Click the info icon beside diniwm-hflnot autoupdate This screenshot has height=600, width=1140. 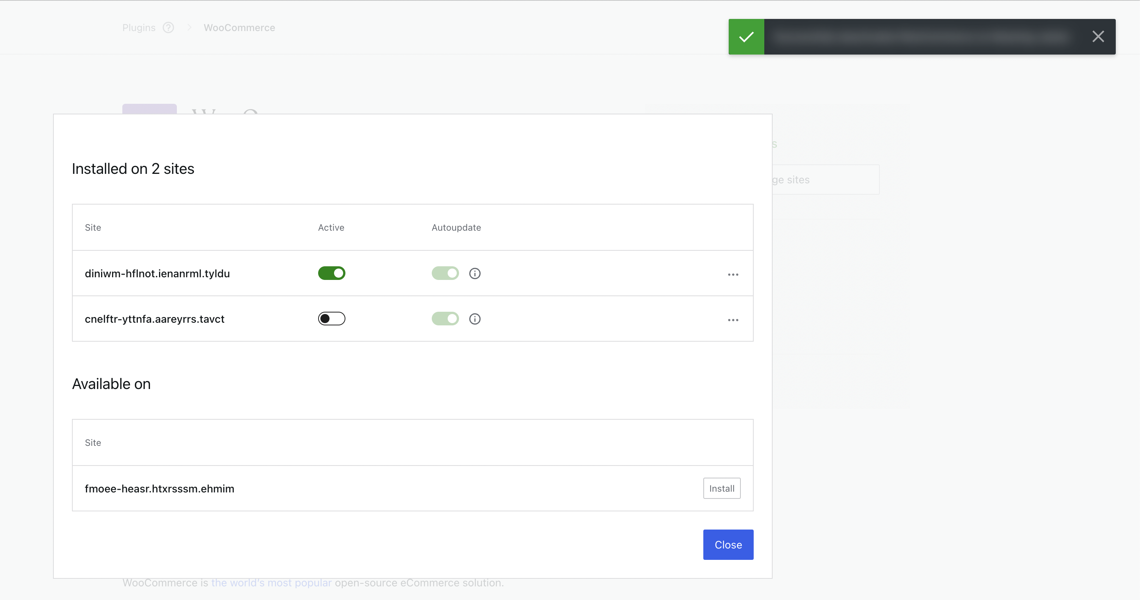click(475, 273)
